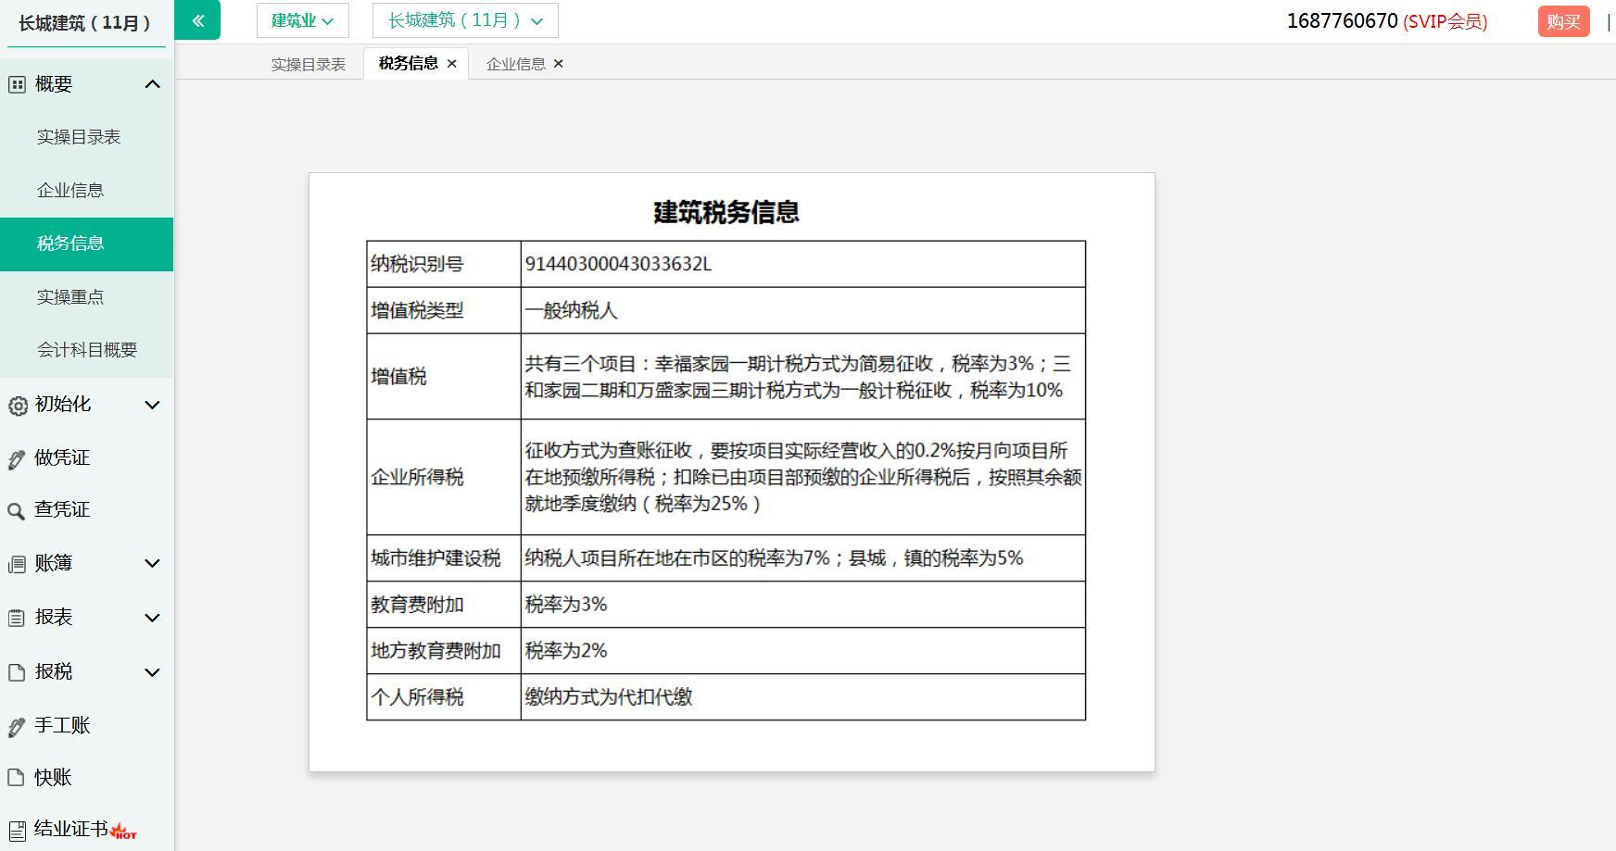Click the 购买 button
The height and width of the screenshot is (851, 1616).
click(x=1563, y=21)
